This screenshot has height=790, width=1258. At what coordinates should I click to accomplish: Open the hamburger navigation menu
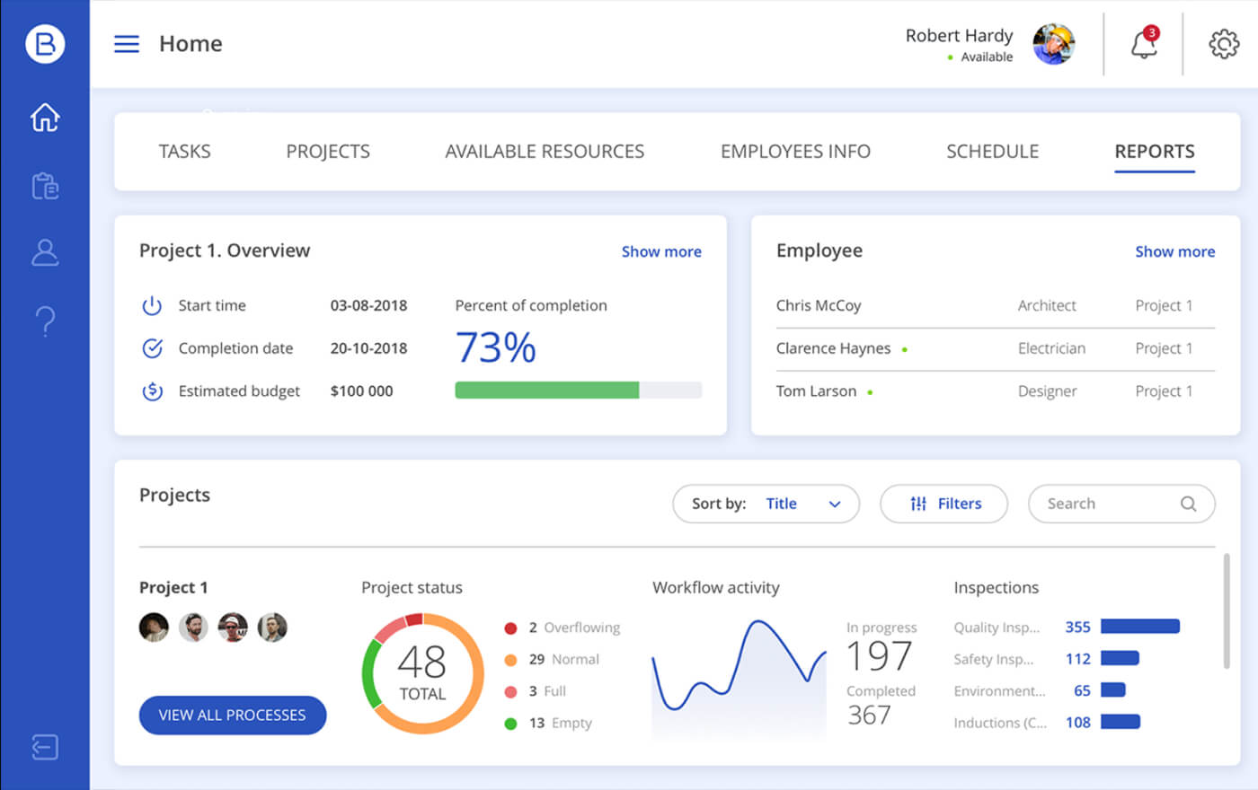click(x=126, y=43)
